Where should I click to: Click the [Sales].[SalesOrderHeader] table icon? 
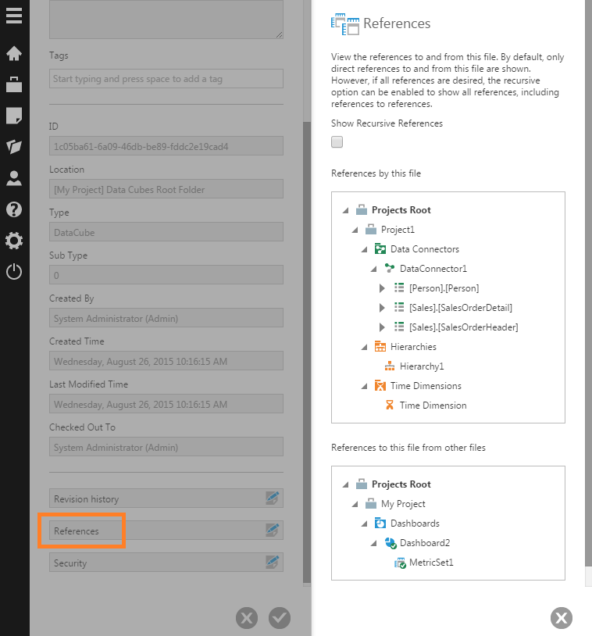[x=399, y=327]
